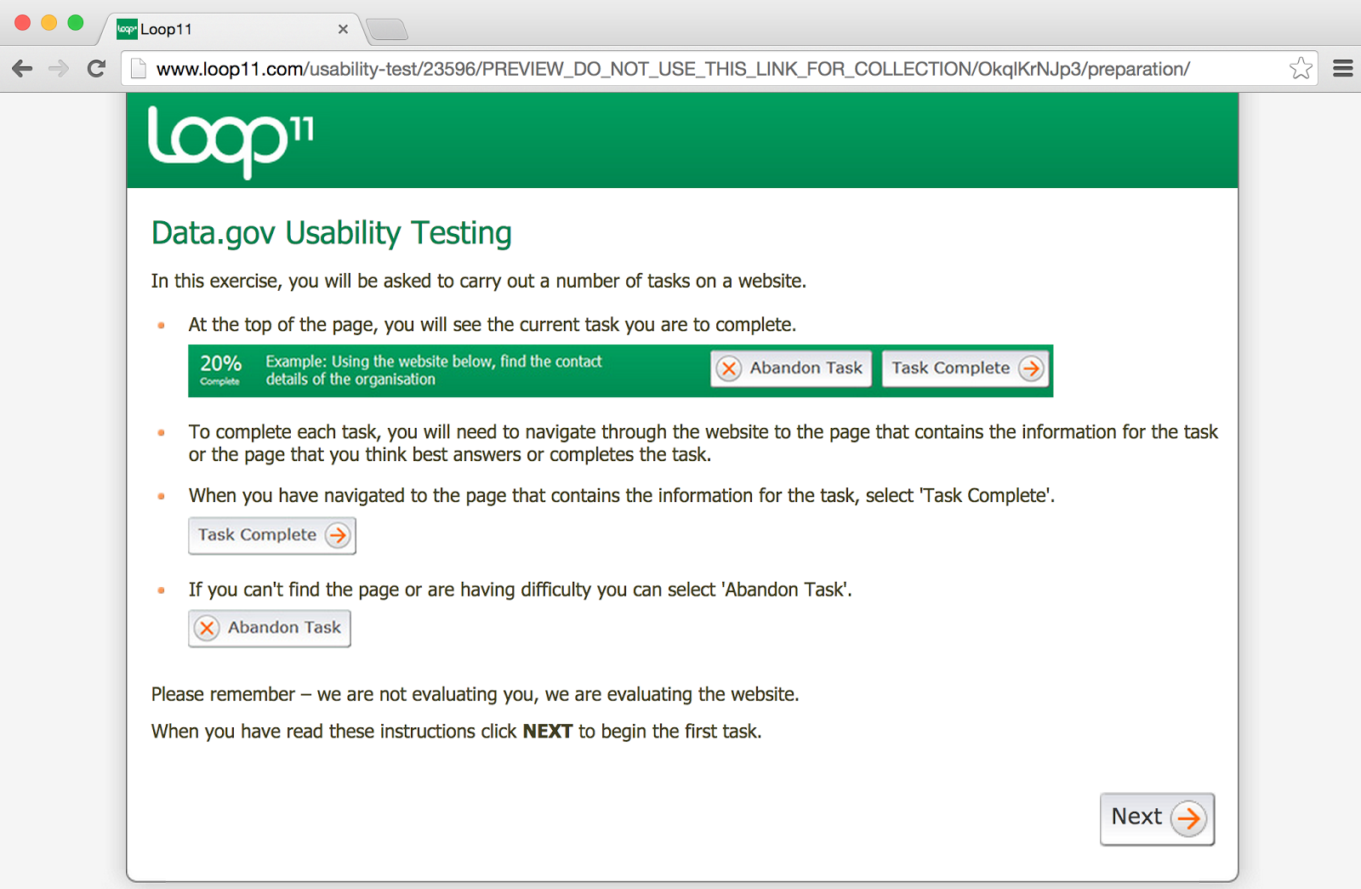Screen dimensions: 1361x889
Task: Click the Loop11 tab favicon
Action: 127,29
